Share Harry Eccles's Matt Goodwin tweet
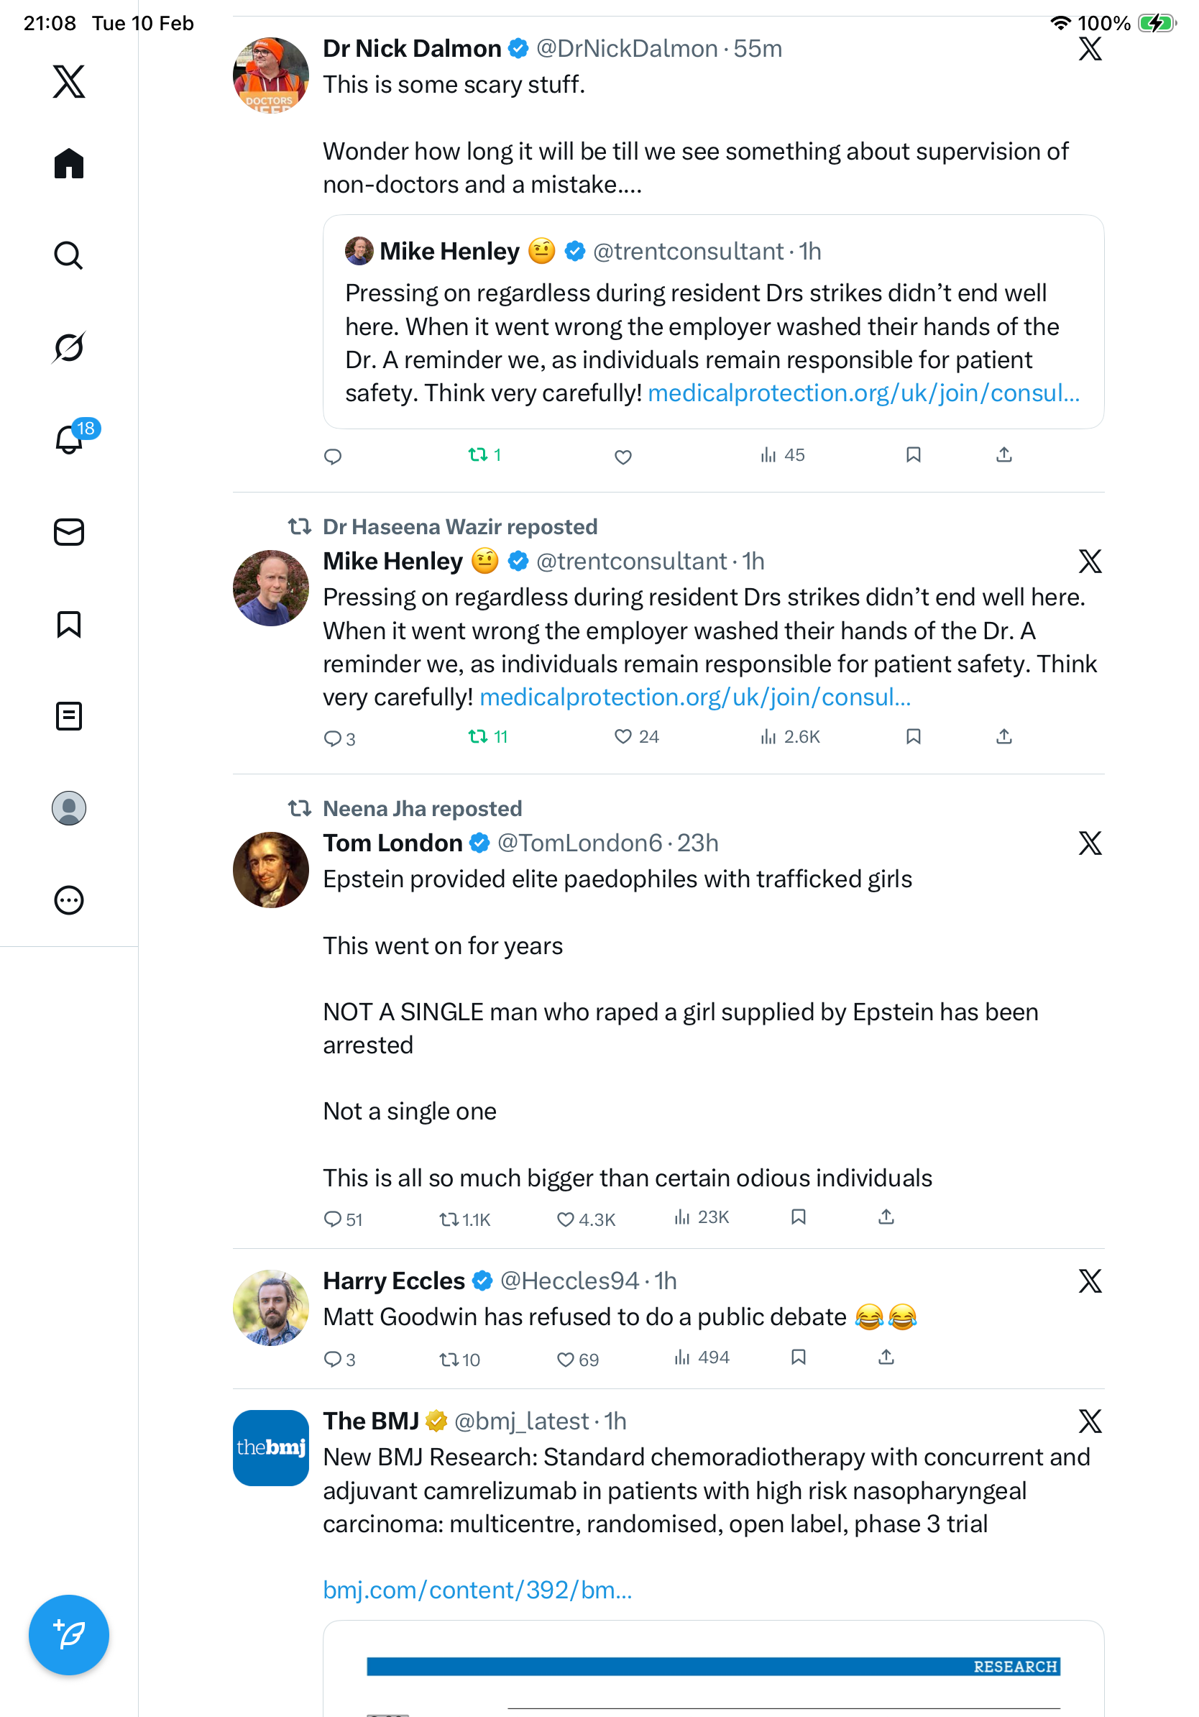 tap(885, 1357)
